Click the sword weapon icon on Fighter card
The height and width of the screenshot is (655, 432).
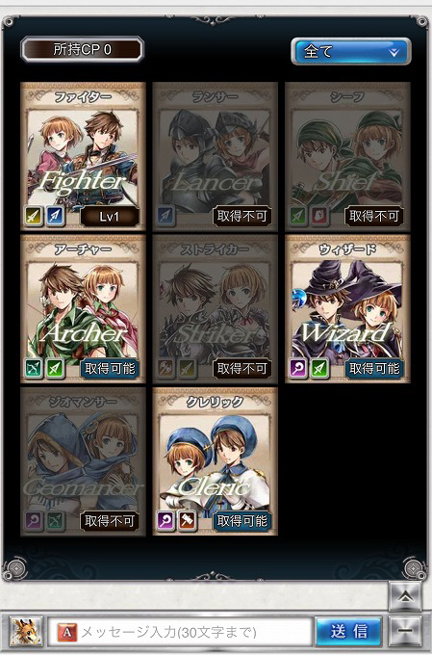[x=33, y=216]
